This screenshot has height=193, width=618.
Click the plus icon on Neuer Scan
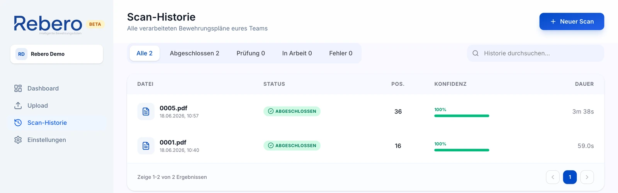(x=553, y=22)
